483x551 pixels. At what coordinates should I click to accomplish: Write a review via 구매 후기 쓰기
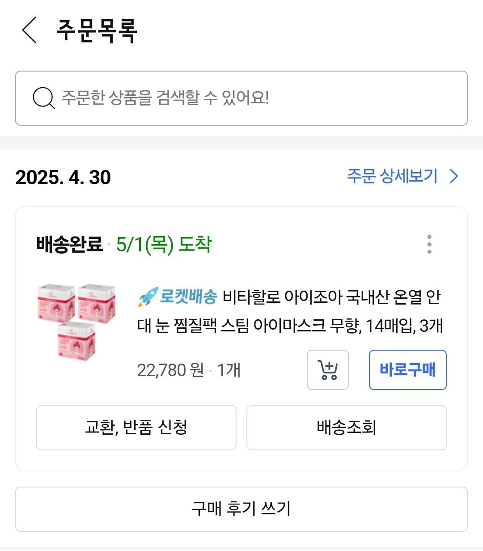coord(241,509)
